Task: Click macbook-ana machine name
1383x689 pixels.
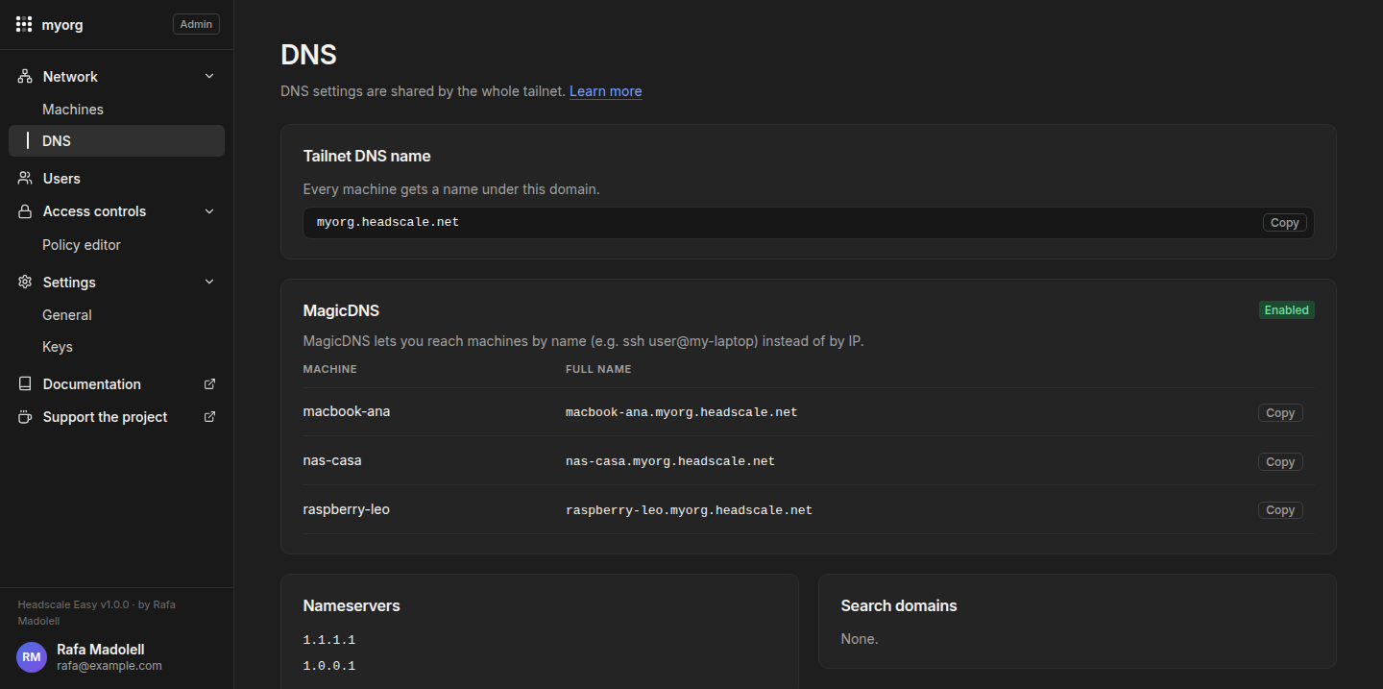Action: (x=347, y=411)
